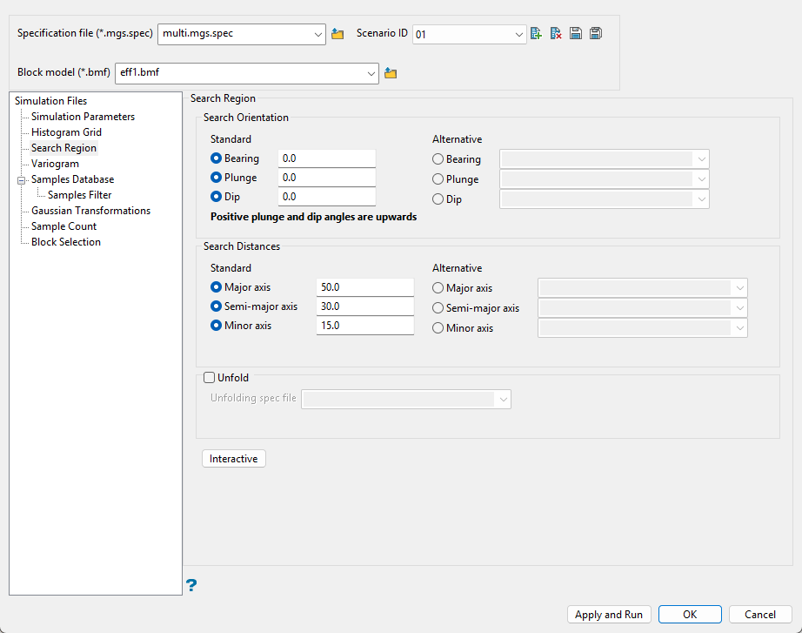The height and width of the screenshot is (633, 802).
Task: Browse for specification file using folder icon
Action: [x=338, y=34]
